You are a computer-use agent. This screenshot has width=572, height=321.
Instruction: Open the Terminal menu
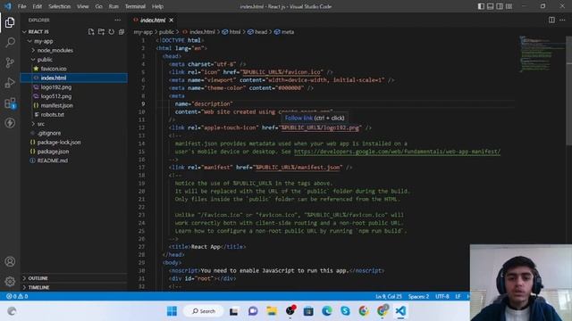coord(135,6)
